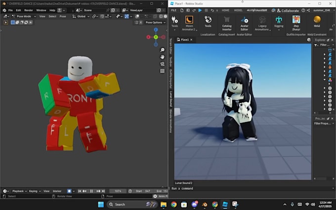Click Marker menu in Blender timeline
This screenshot has width=336, height=210.
point(57,191)
